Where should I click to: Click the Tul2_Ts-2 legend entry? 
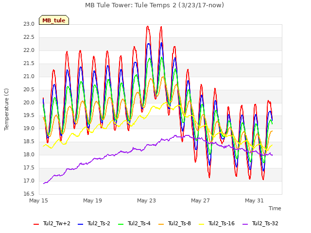pos(94,223)
